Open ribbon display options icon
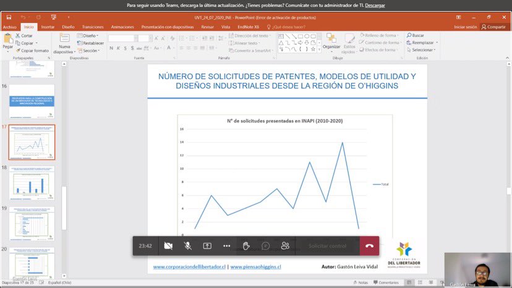 pyautogui.click(x=458, y=17)
